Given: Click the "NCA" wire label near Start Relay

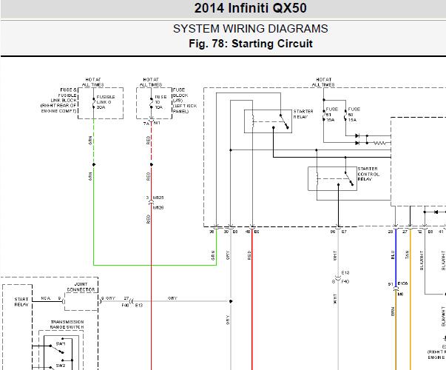Looking at the screenshot, I should (x=46, y=298).
